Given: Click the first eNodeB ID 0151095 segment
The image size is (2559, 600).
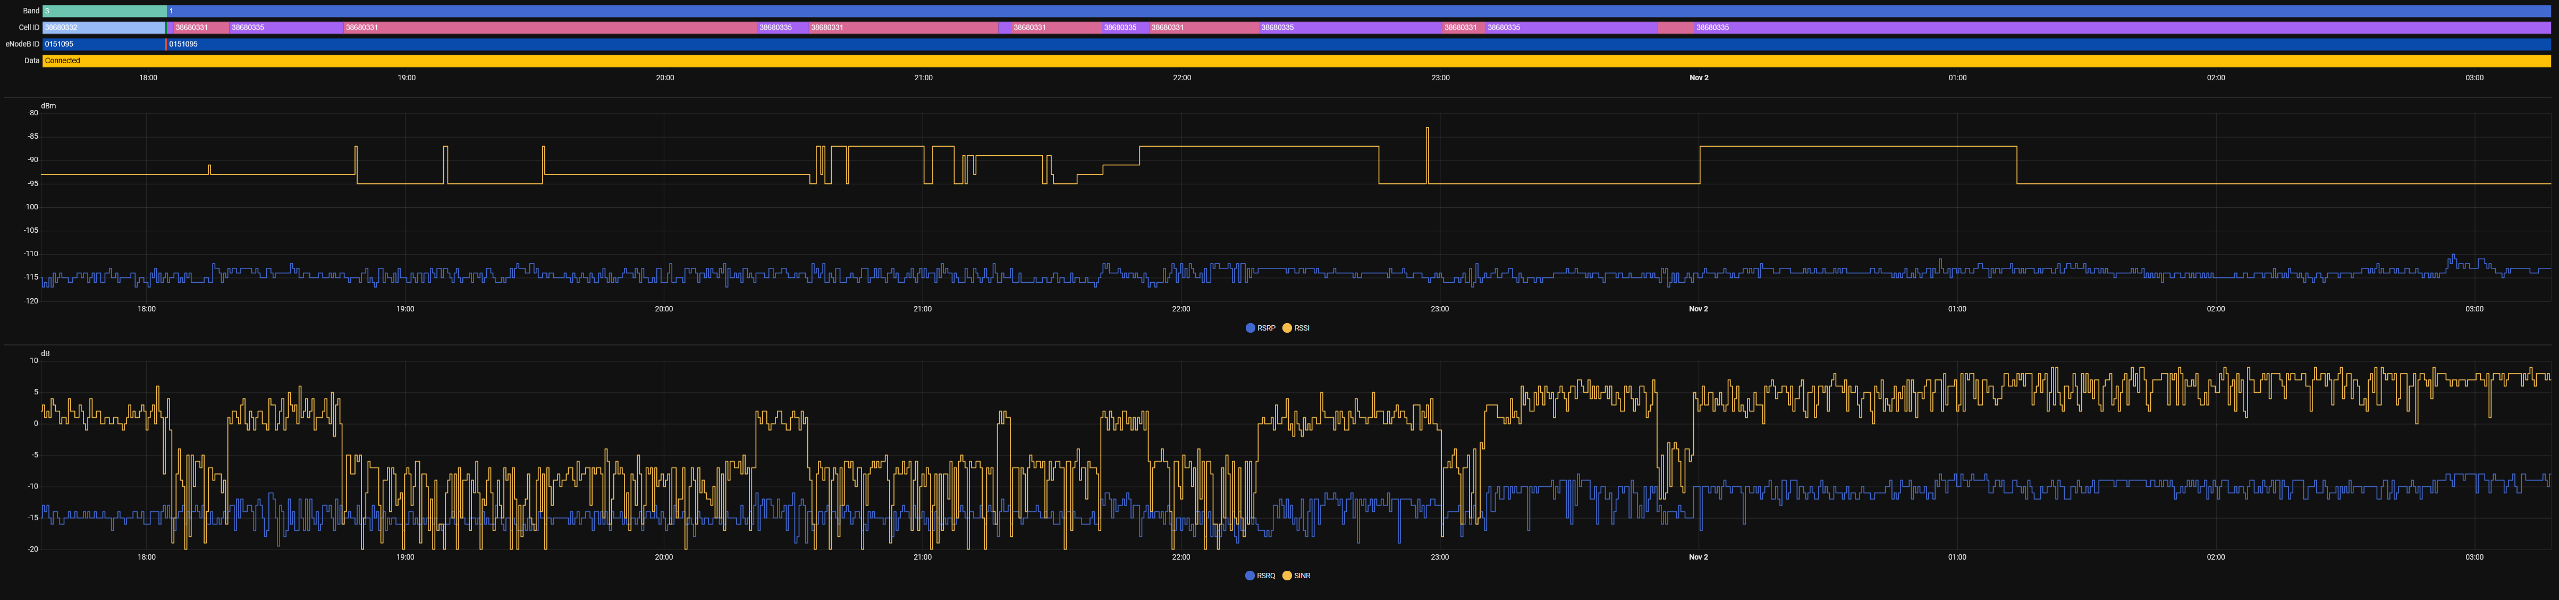Looking at the screenshot, I should click(x=103, y=44).
